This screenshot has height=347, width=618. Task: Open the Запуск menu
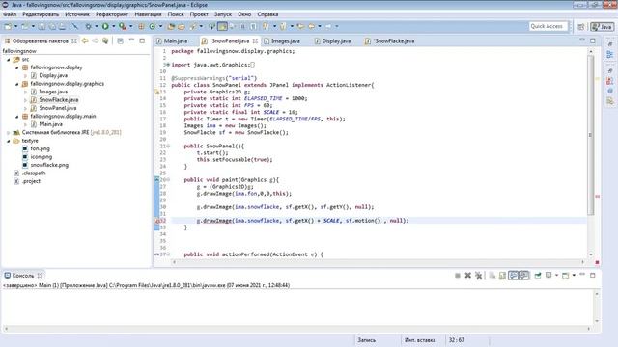point(223,14)
